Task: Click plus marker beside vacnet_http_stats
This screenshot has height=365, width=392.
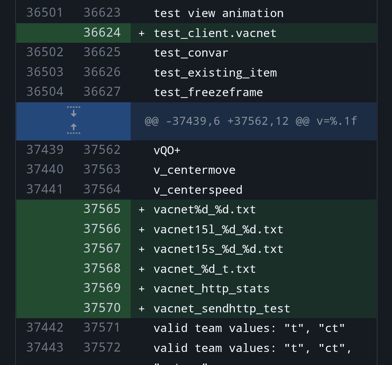Action: (142, 288)
